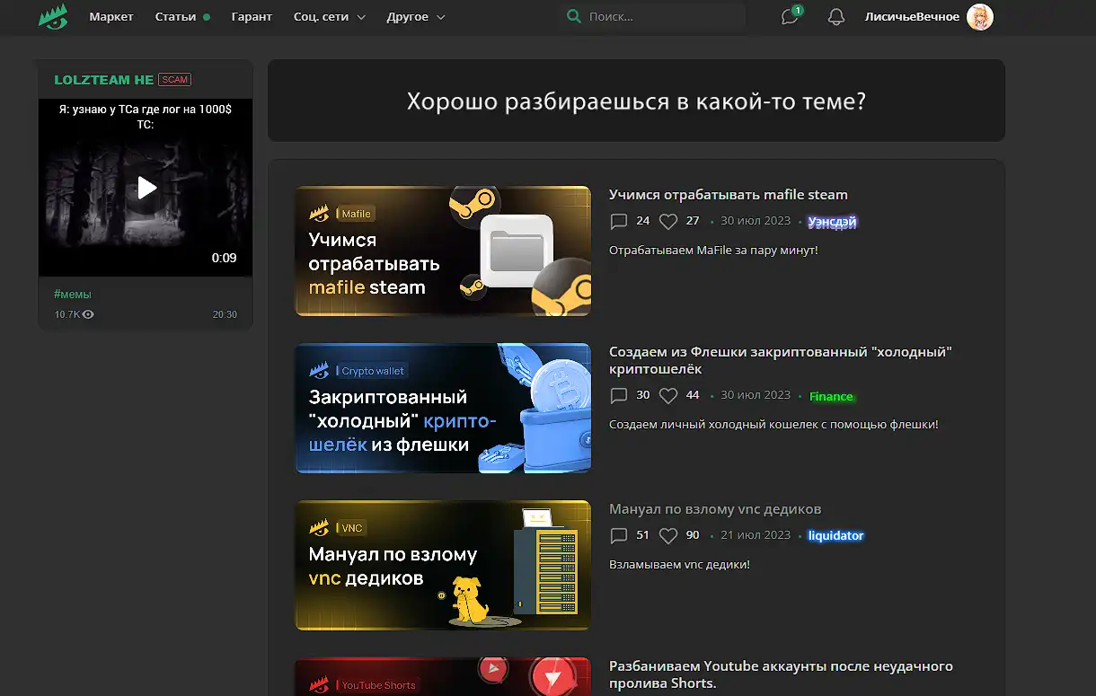This screenshot has width=1096, height=696.
Task: Click the user avatar picture in the header
Action: [980, 17]
